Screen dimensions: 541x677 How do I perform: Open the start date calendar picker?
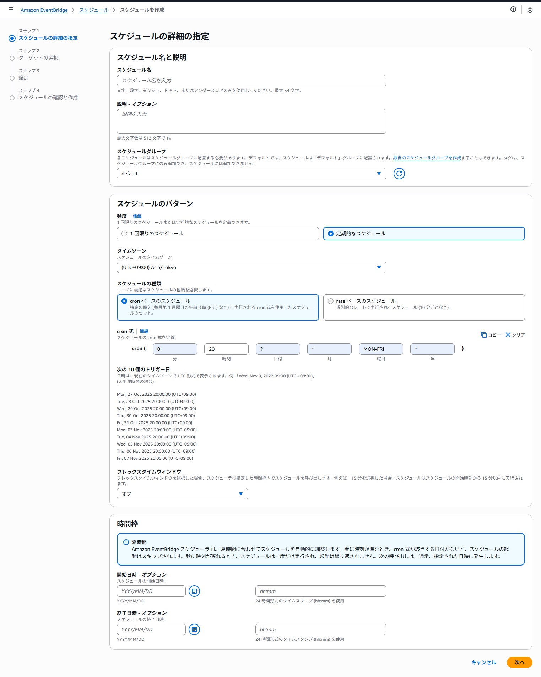pyautogui.click(x=194, y=591)
